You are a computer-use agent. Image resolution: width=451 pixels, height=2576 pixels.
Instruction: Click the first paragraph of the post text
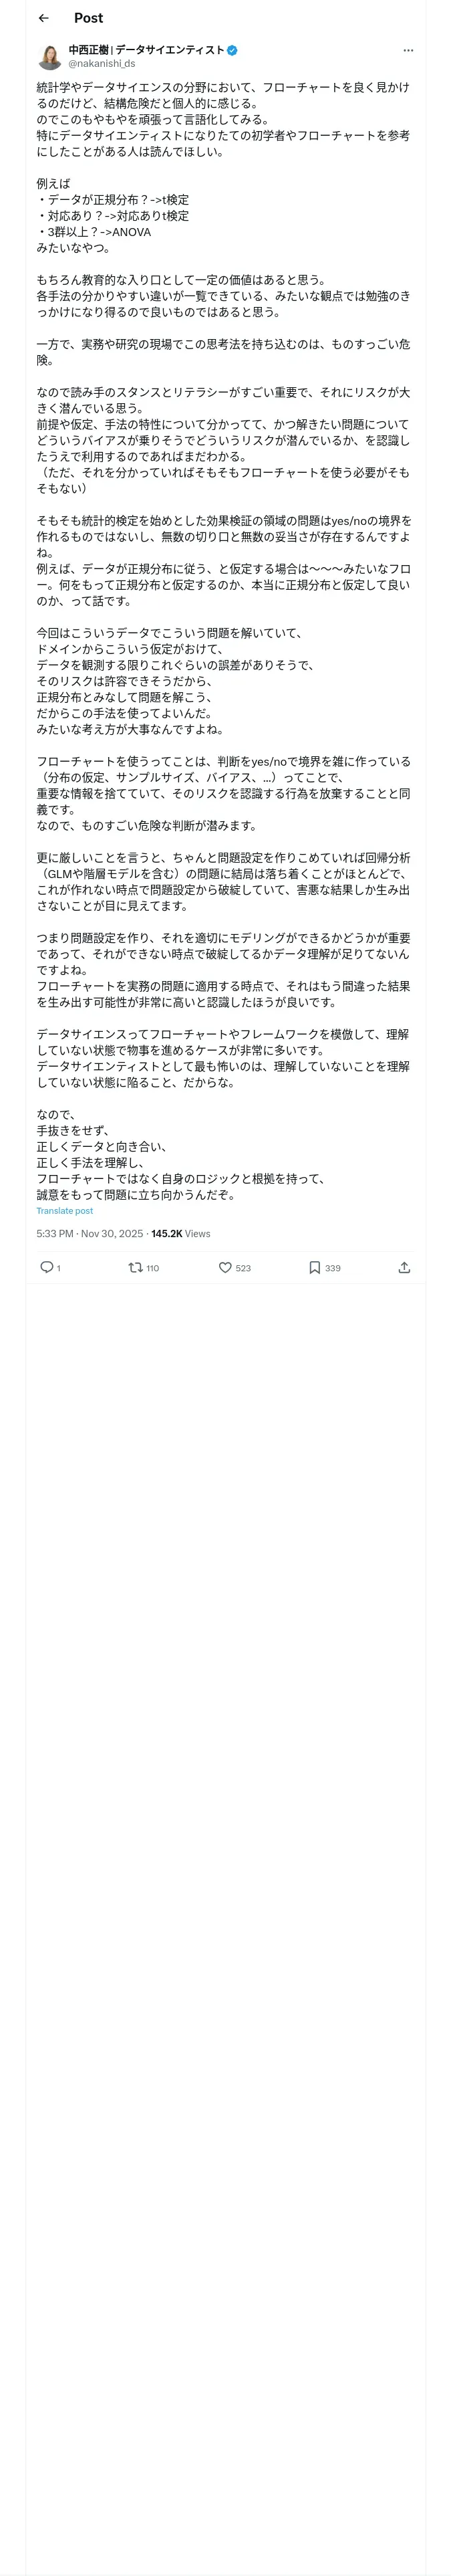pos(223,120)
